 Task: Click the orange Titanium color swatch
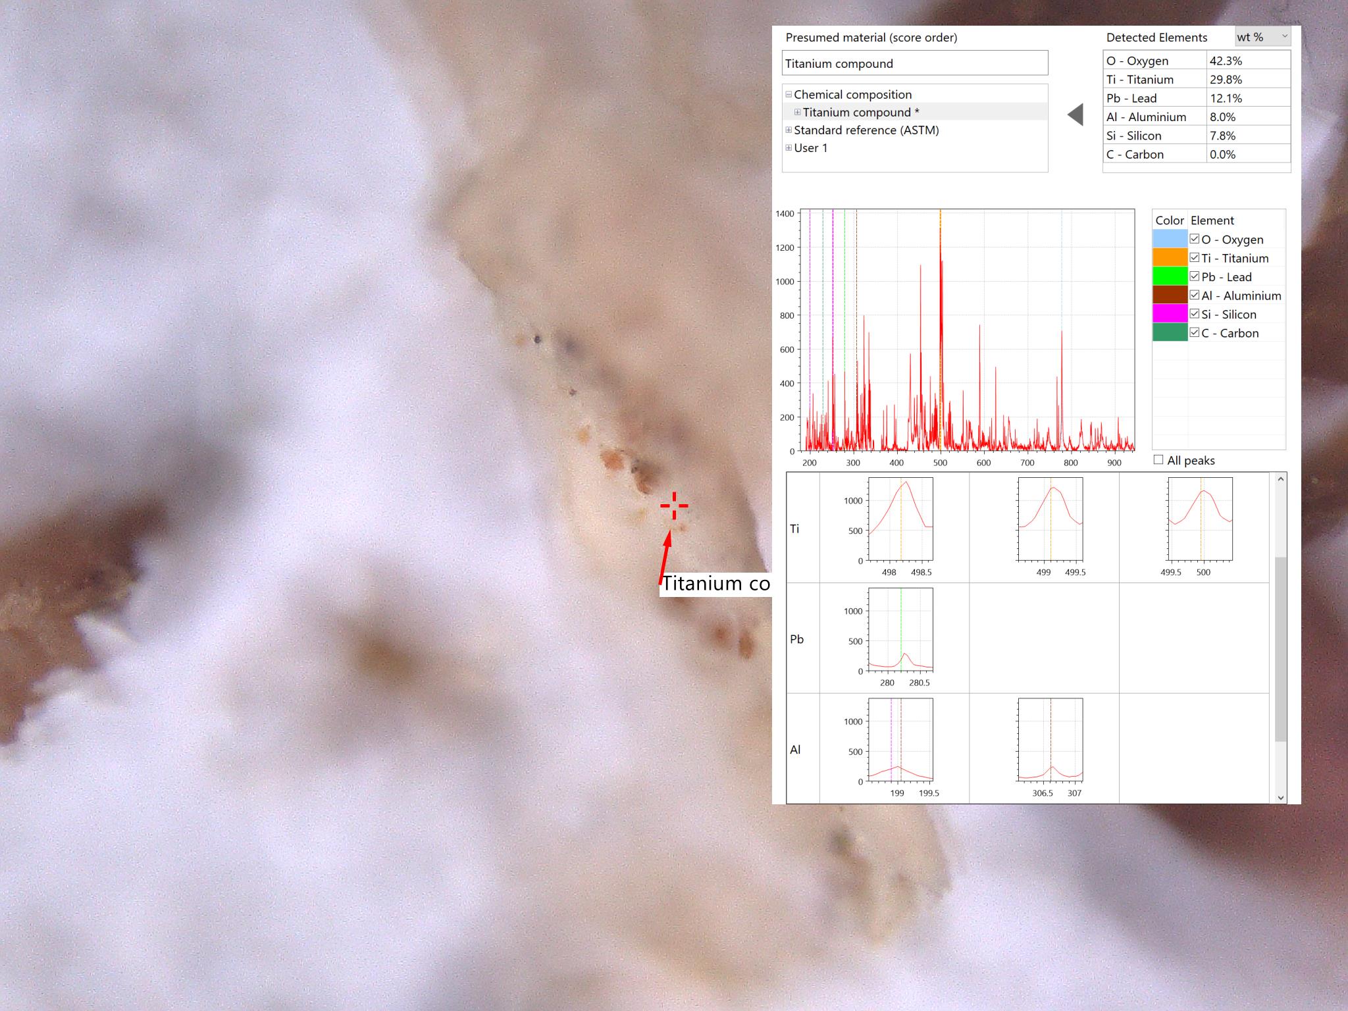click(x=1170, y=258)
